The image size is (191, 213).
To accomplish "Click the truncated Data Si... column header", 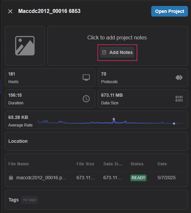I will pyautogui.click(x=113, y=164).
